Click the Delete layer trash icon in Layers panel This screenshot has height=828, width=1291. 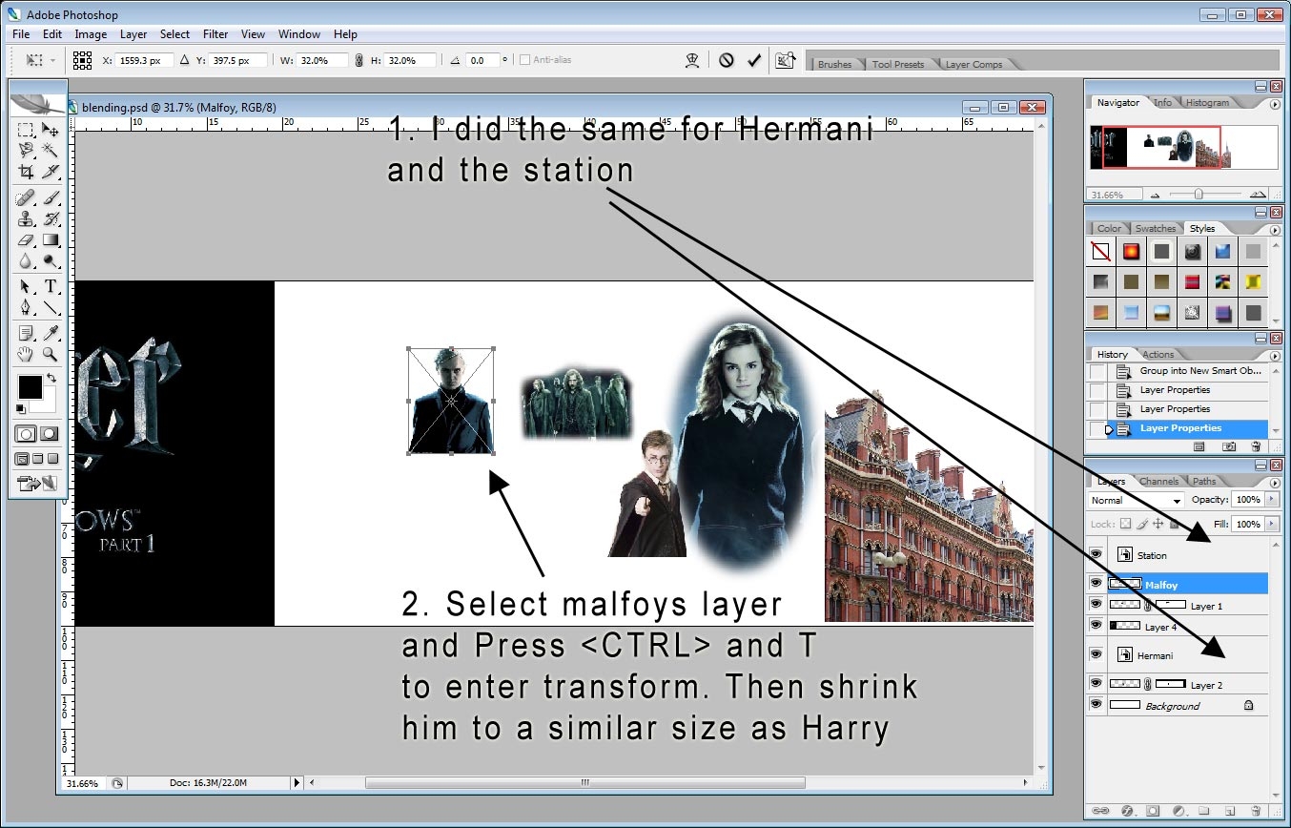point(1256,811)
